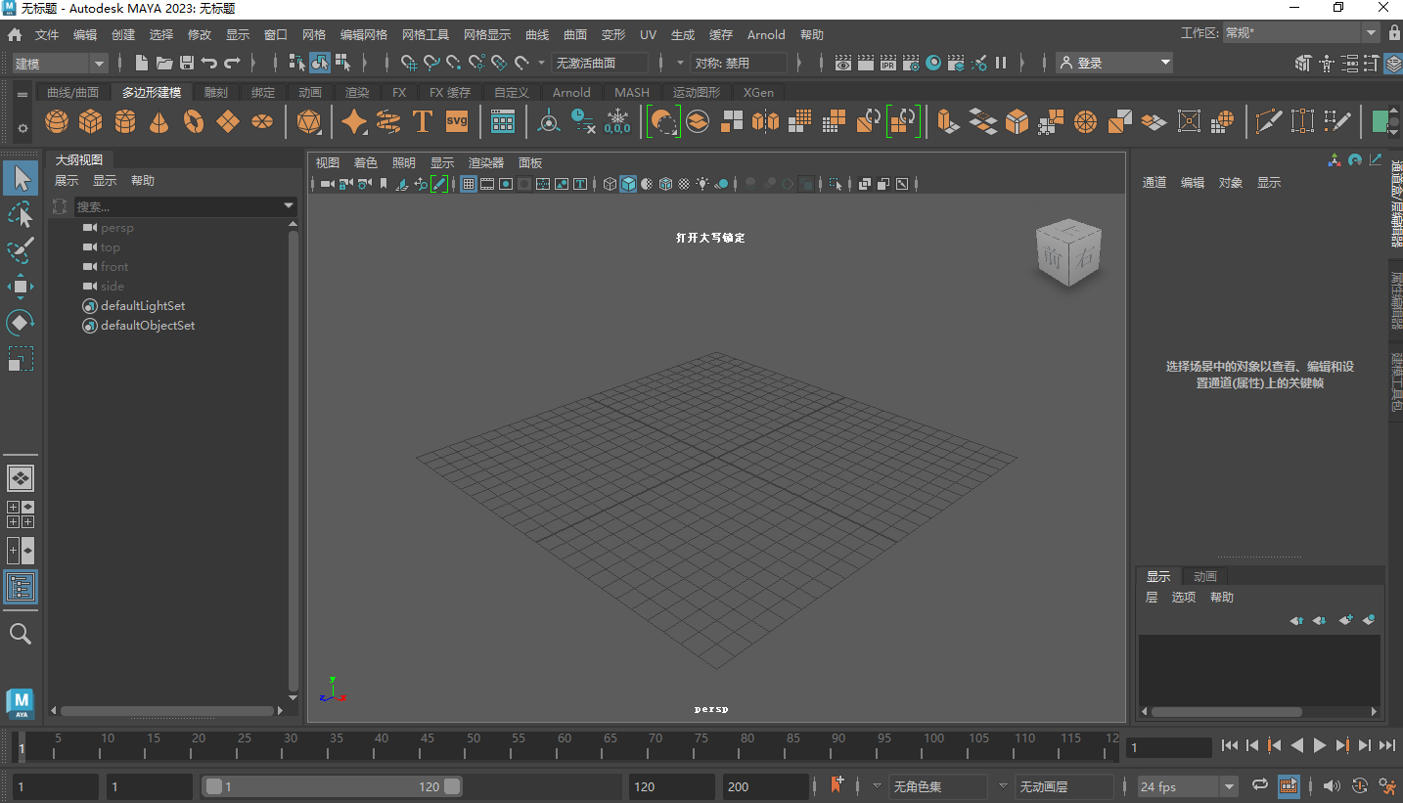Select the persp camera in the Outliner
Viewport: 1403px width, 803px height.
[x=118, y=227]
